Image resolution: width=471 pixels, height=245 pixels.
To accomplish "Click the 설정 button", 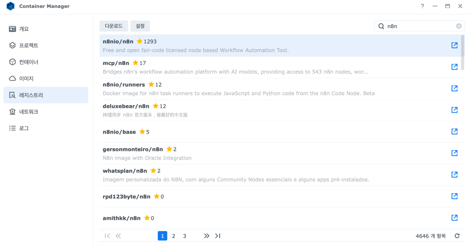I will (140, 26).
